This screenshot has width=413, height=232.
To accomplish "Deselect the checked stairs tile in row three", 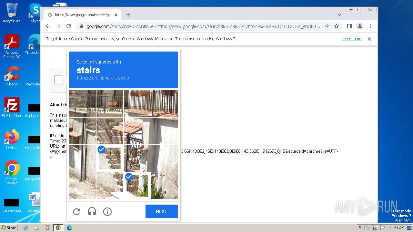I will tap(110, 158).
